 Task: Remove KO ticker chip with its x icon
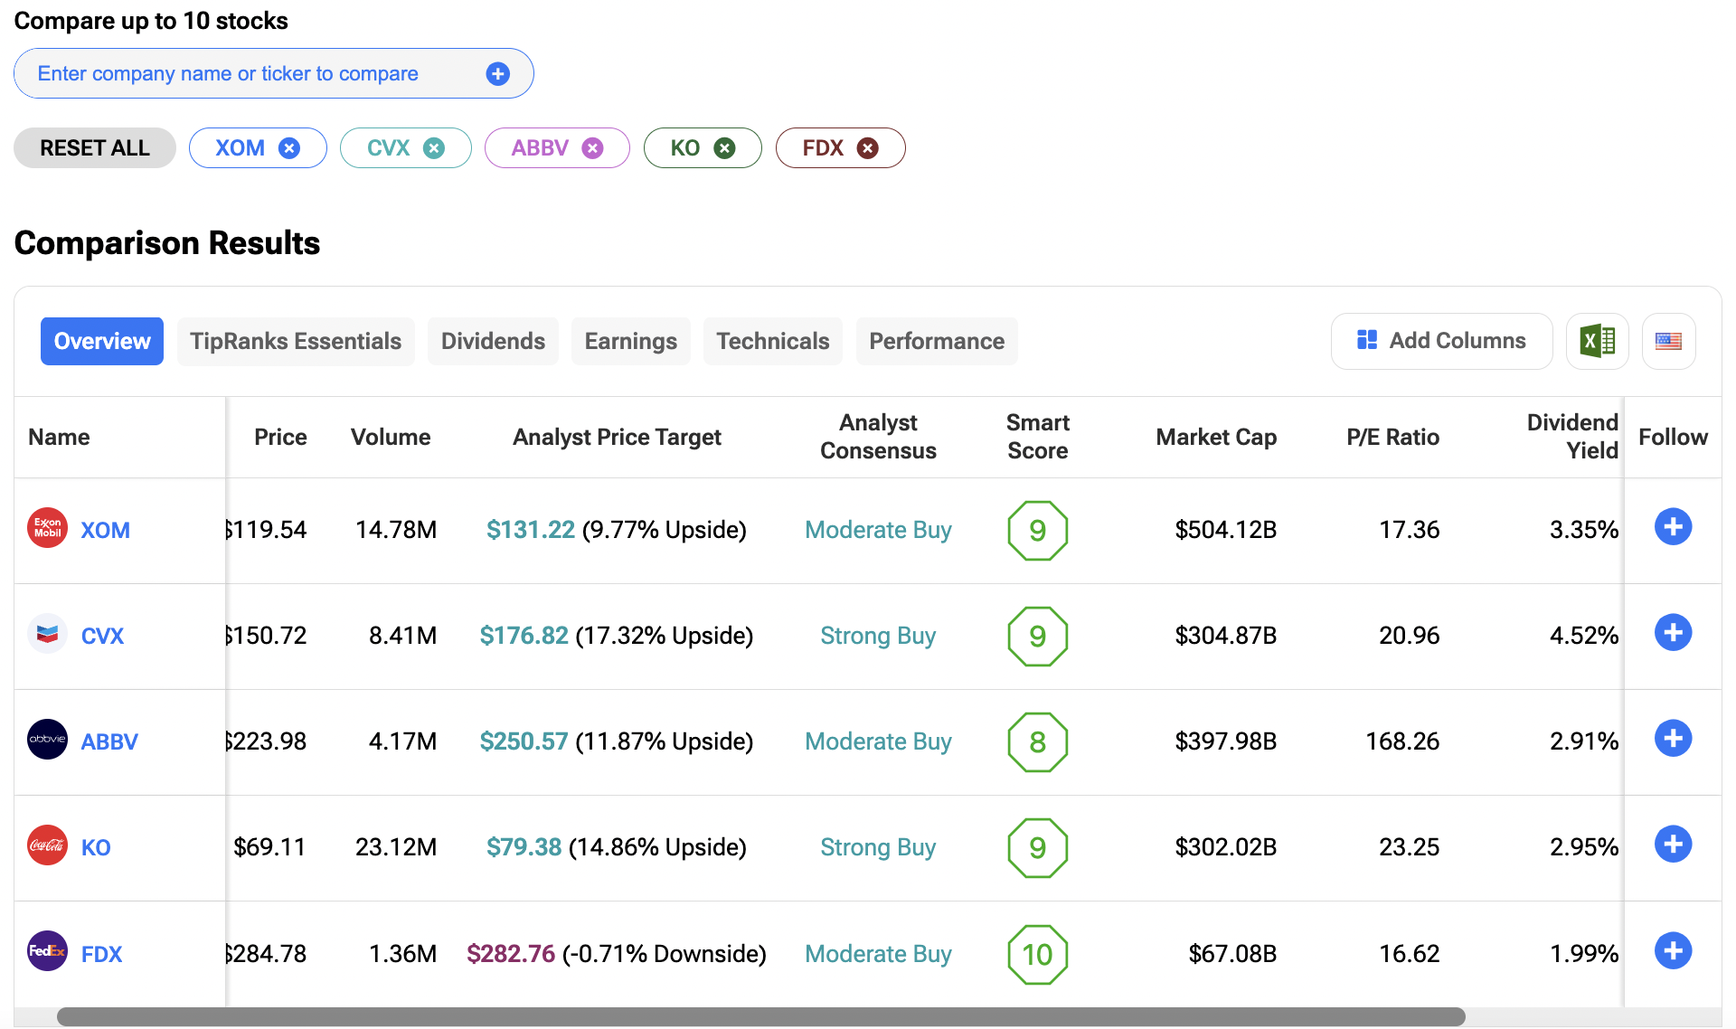tap(724, 148)
